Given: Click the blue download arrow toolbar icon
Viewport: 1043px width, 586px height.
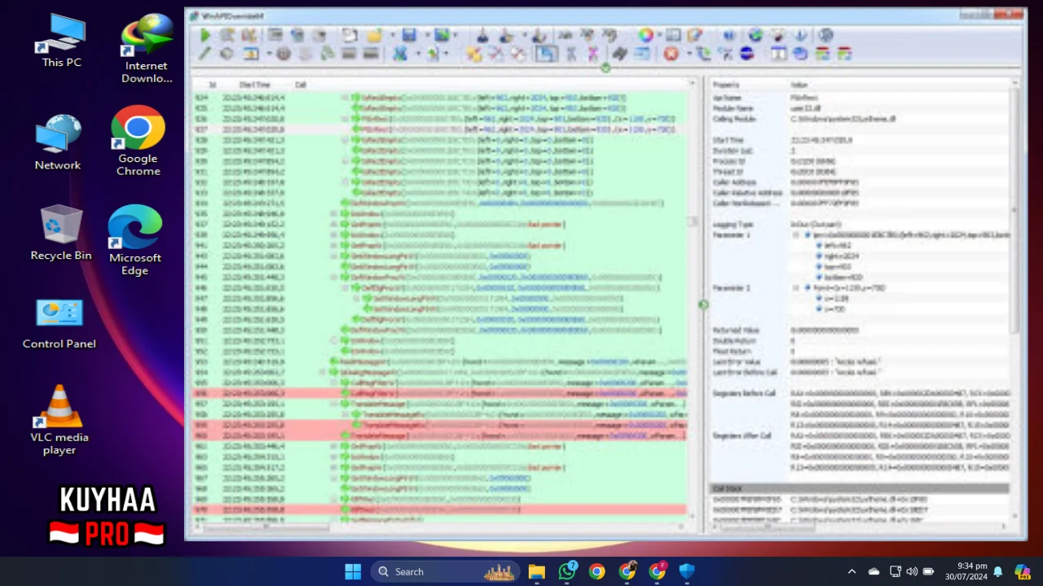Looking at the screenshot, I should tap(800, 35).
